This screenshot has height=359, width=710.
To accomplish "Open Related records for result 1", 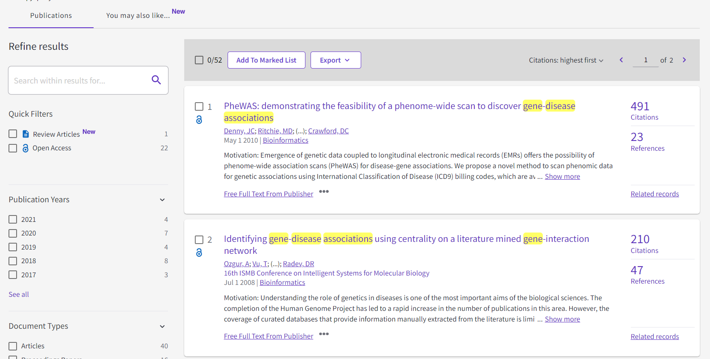I will (655, 194).
